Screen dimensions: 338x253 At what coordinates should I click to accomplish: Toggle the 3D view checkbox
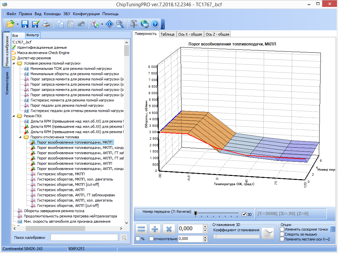[x=244, y=214]
